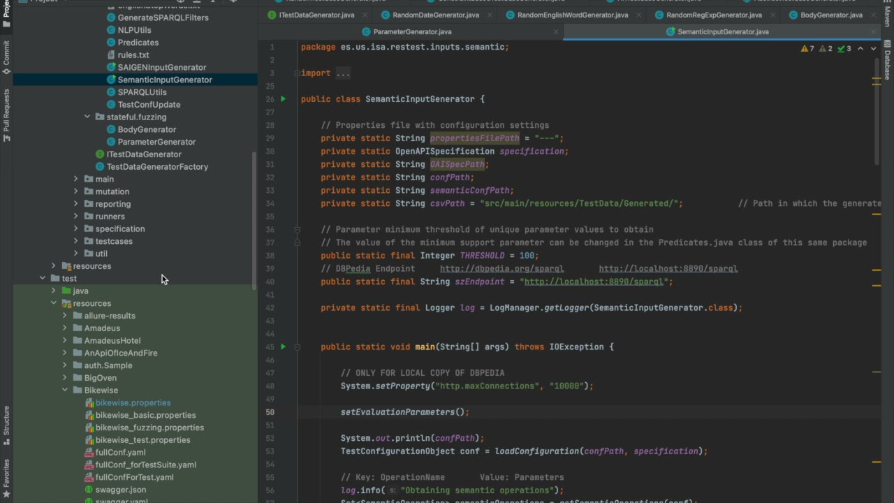
Task: Select SPARQLUtils in project tree
Action: pyautogui.click(x=142, y=92)
